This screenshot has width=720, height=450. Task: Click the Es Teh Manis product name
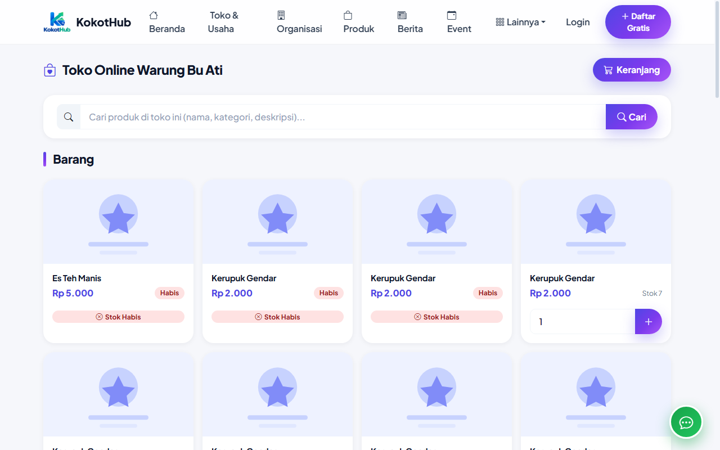coord(77,278)
